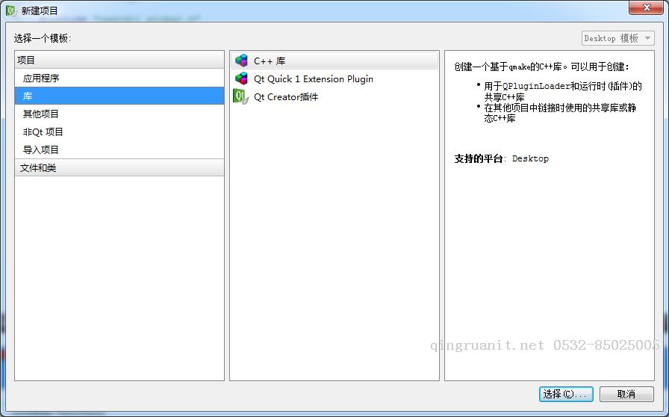Click the 支持的平台: Desktop text

(501, 158)
